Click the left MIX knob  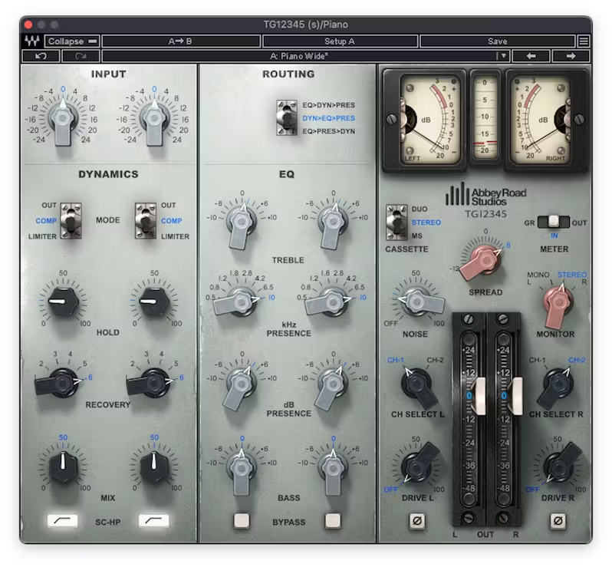coord(63,466)
